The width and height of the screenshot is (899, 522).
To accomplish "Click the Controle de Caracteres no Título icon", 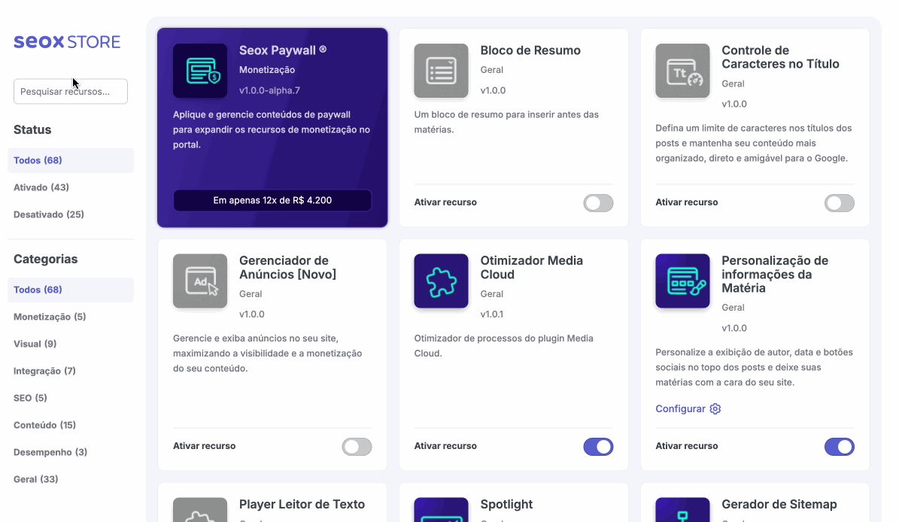I will [x=682, y=71].
